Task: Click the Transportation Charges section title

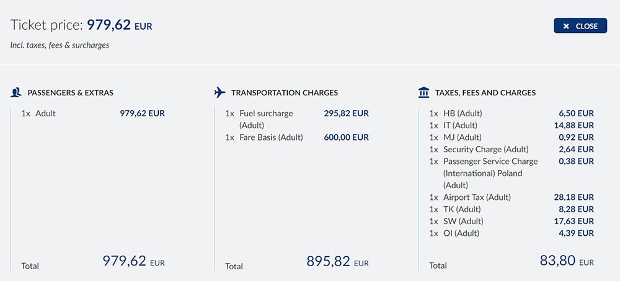Action: pos(284,93)
